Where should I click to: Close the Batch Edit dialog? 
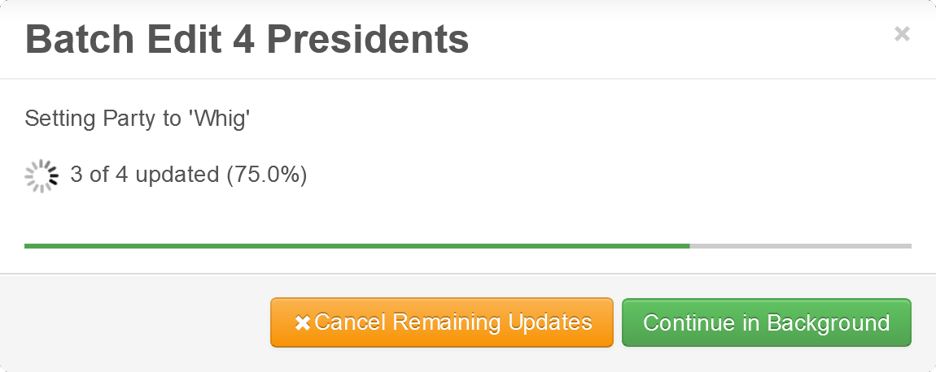point(902,34)
